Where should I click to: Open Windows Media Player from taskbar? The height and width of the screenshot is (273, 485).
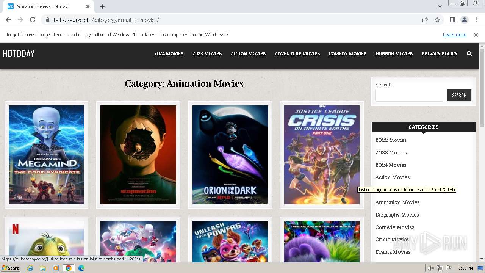(x=56, y=268)
